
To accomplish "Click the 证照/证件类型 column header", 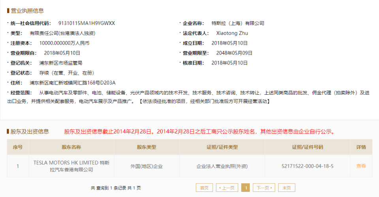I will point(222,147).
